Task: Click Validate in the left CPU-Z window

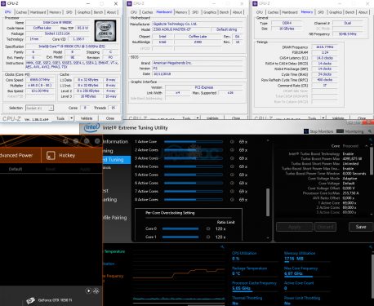Action: pyautogui.click(x=87, y=118)
